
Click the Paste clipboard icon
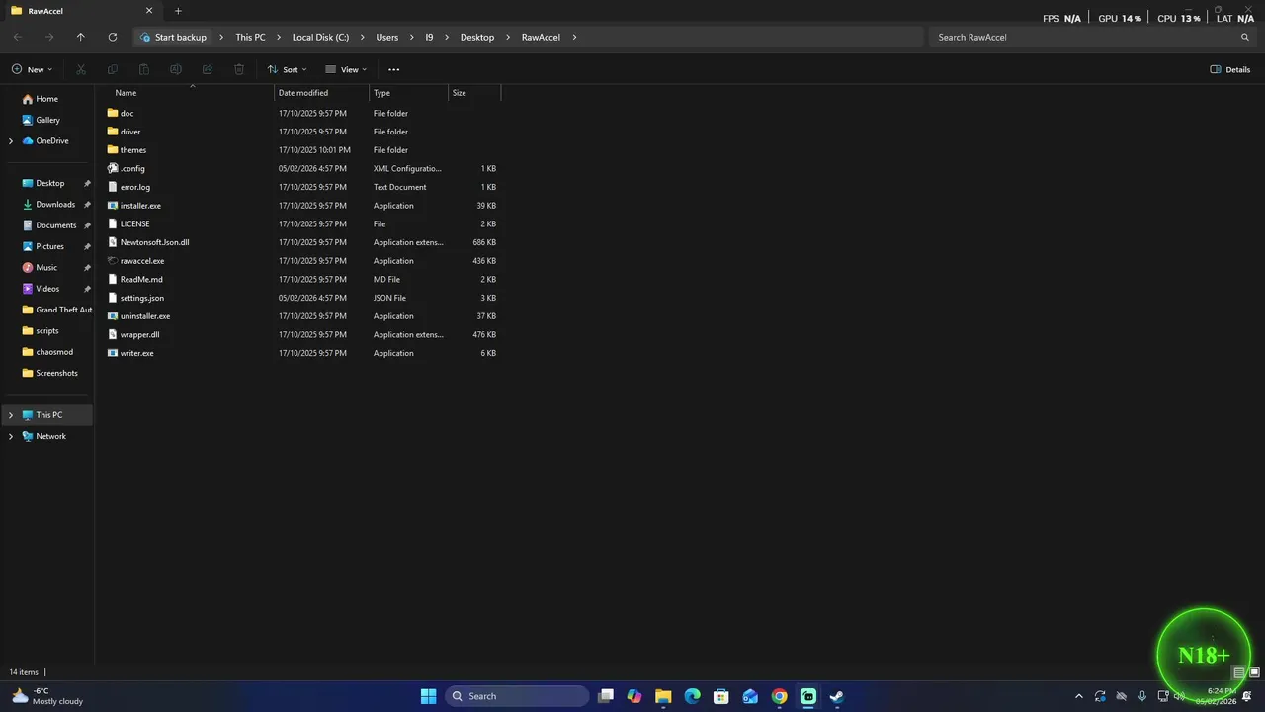coord(144,69)
